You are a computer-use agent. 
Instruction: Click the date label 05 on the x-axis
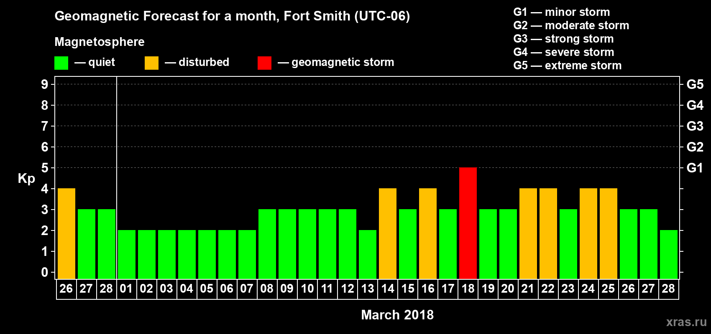207,289
